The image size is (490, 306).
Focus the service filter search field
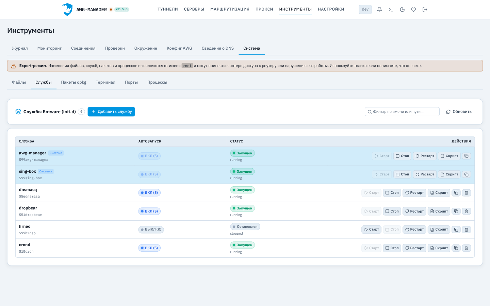tap(402, 112)
